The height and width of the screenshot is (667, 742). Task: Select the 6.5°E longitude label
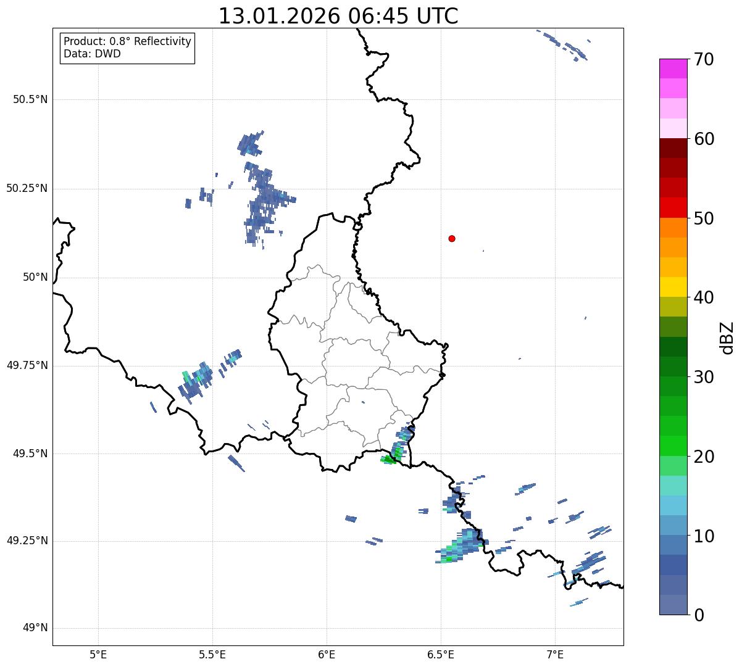[x=441, y=654]
